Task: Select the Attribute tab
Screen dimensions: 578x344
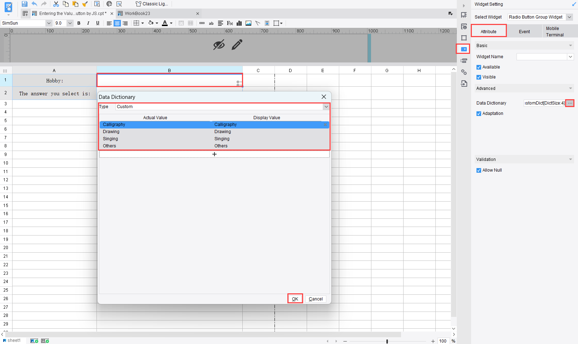Action: pyautogui.click(x=489, y=31)
